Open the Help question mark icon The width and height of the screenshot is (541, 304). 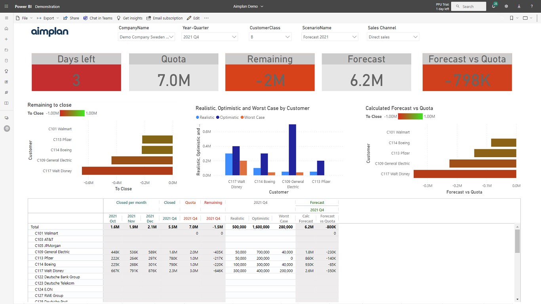pos(531,6)
